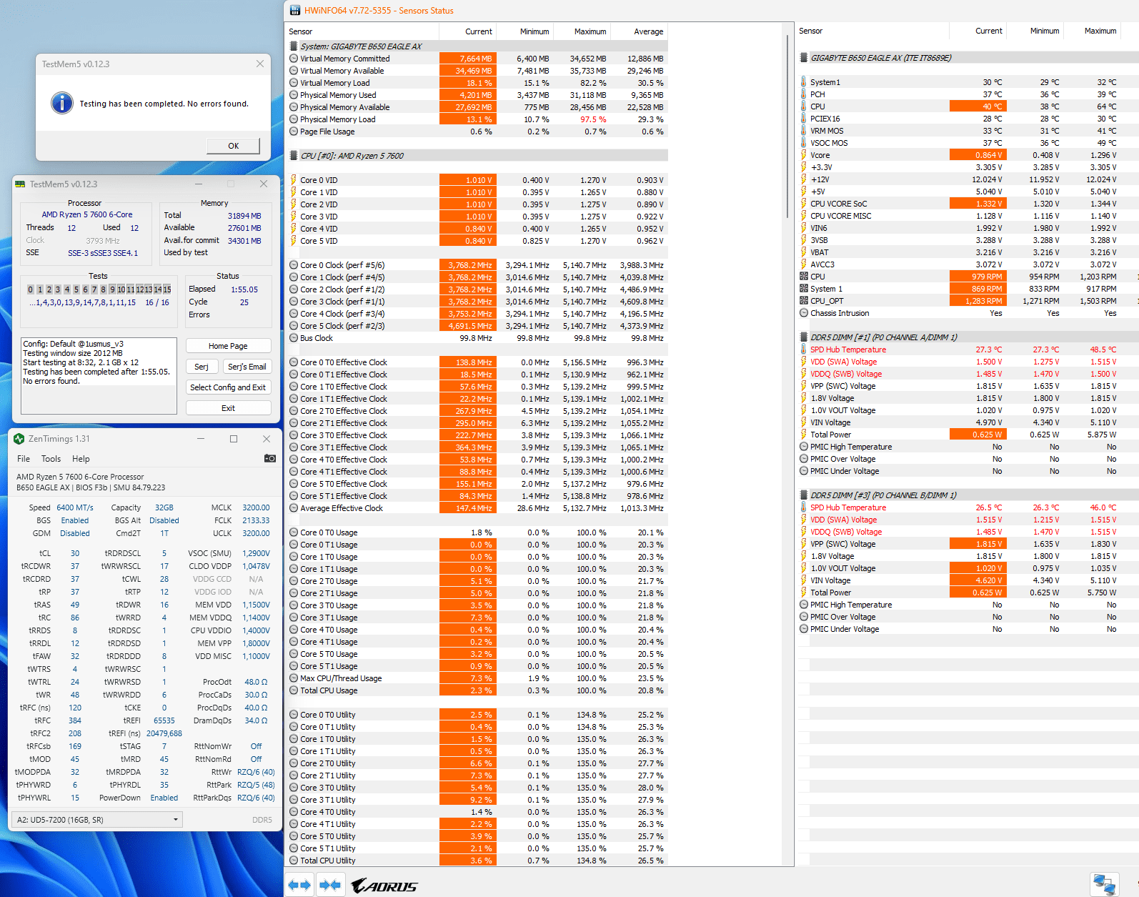Click the collapse columns arrows icon in HWiNFO toolbar
Image resolution: width=1139 pixels, height=897 pixels.
pos(330,885)
